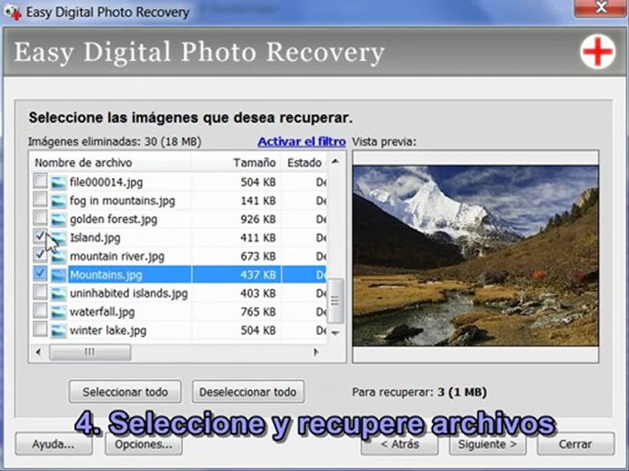This screenshot has width=629, height=471.
Task: Select the file name golden forest.jpg
Action: click(x=113, y=219)
